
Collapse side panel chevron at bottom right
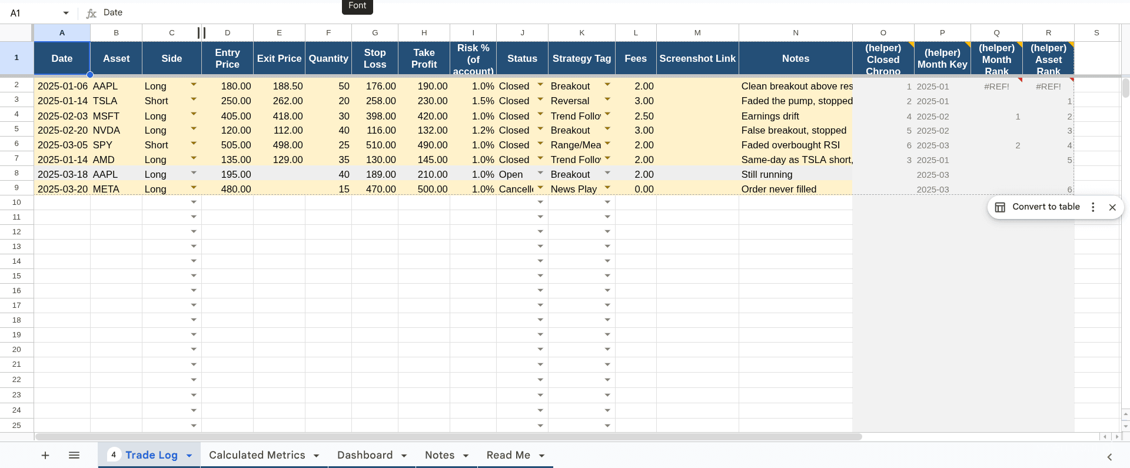click(1109, 457)
